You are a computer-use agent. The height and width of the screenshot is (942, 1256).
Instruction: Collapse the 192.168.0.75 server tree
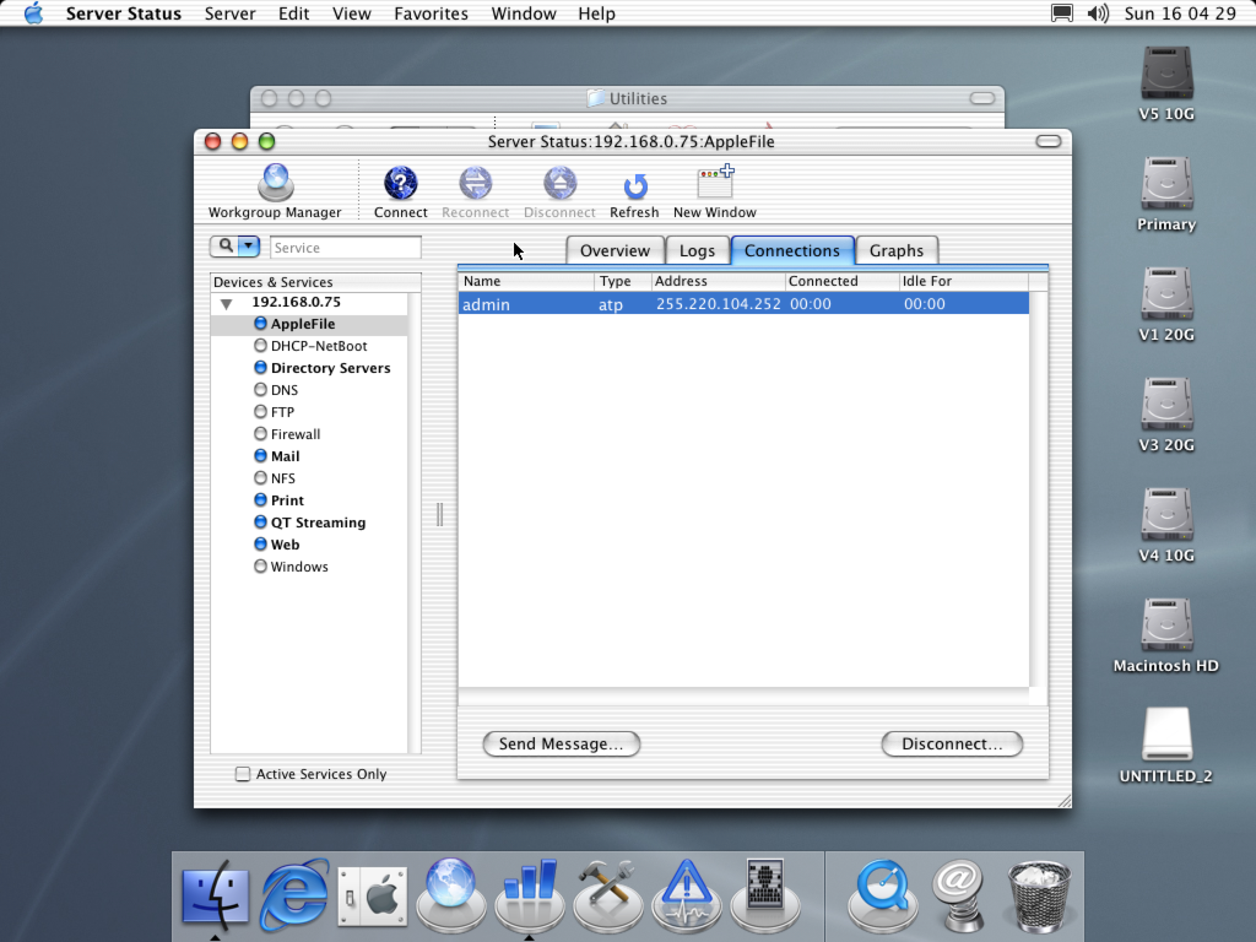coord(226,304)
